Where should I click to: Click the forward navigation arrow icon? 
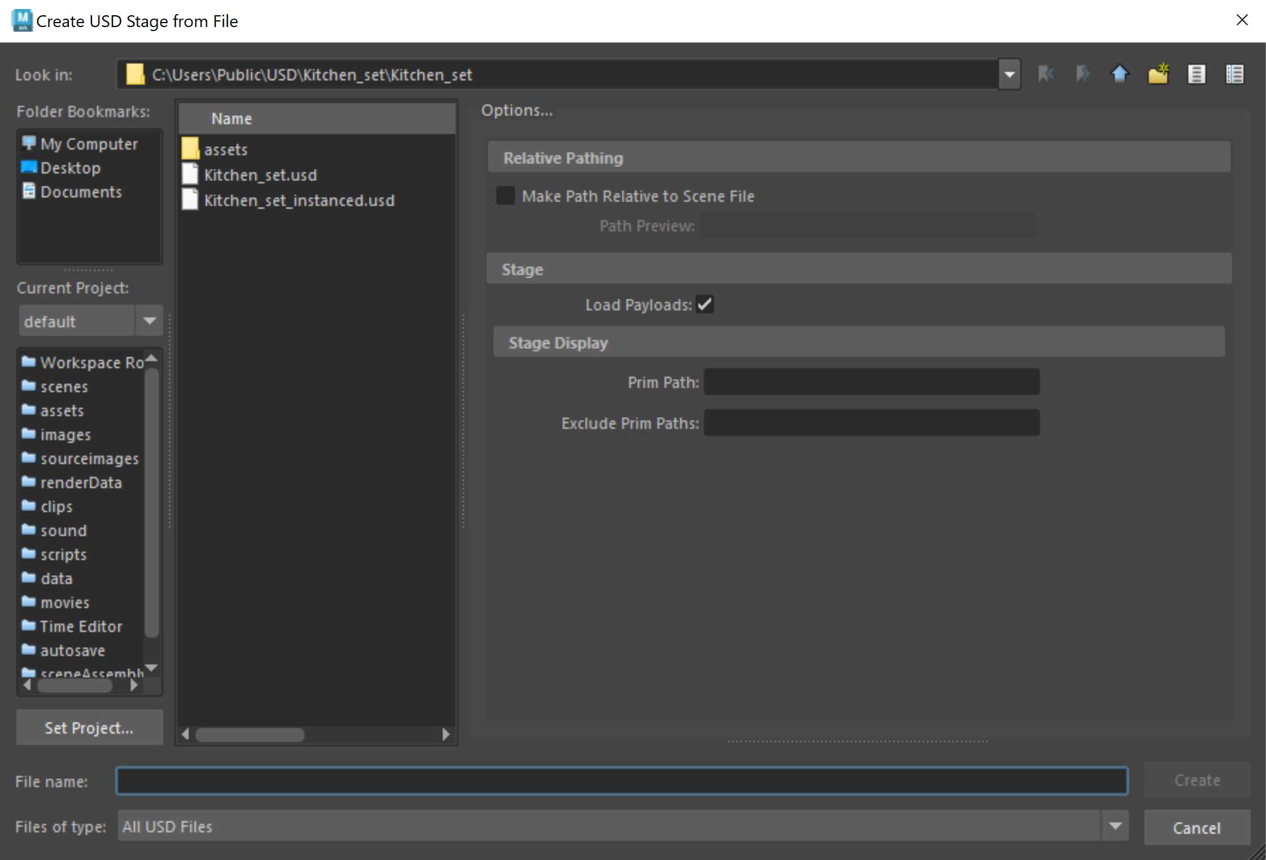point(1082,74)
